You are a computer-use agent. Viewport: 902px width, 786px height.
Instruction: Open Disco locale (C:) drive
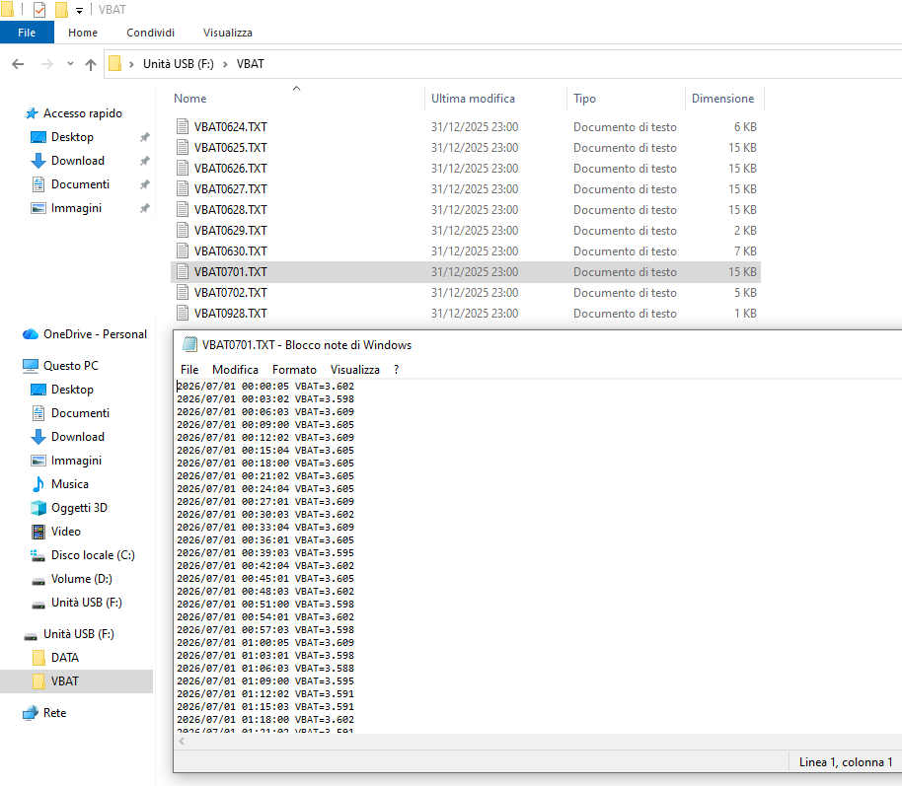coord(93,555)
